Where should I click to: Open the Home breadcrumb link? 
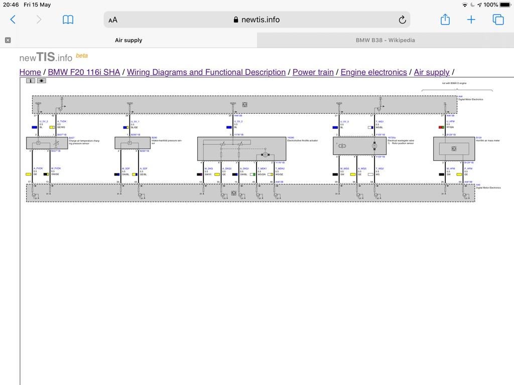[x=30, y=72]
